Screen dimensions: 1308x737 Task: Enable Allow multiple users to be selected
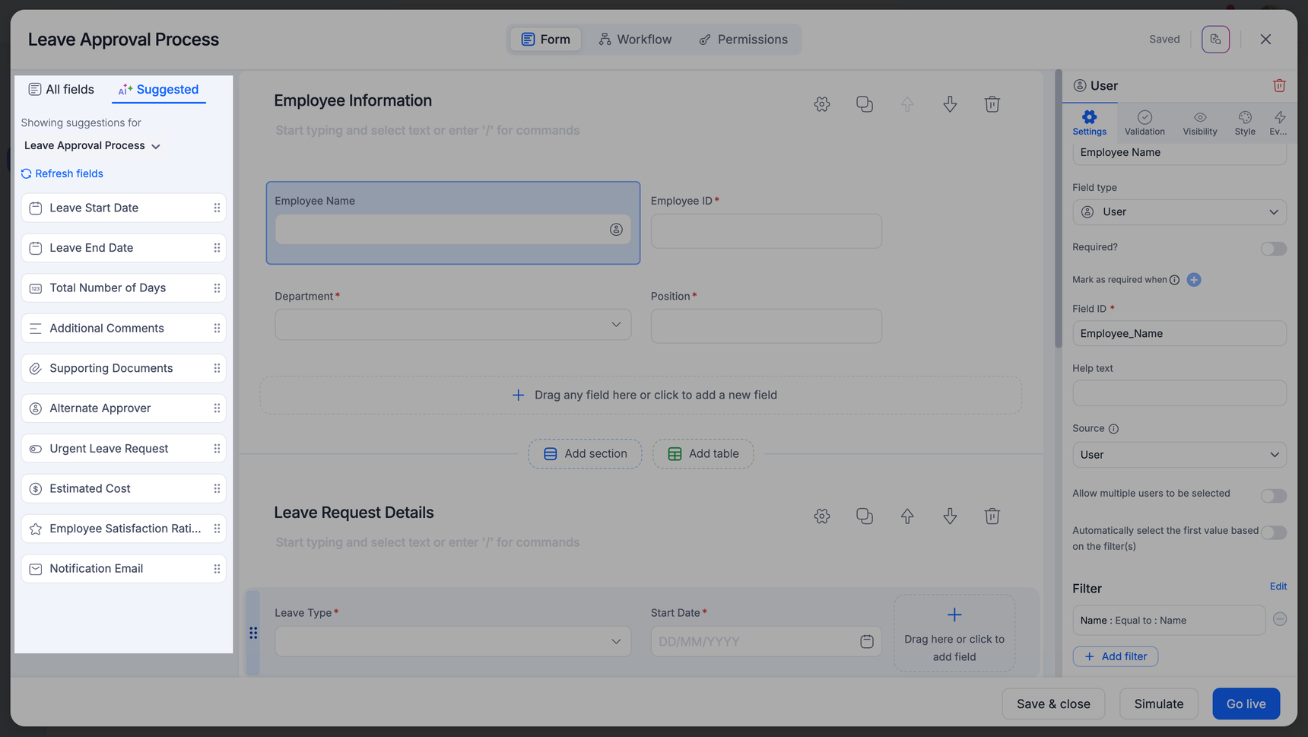click(x=1273, y=496)
